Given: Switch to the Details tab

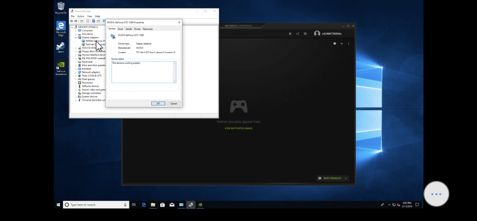Looking at the screenshot, I should 129,29.
